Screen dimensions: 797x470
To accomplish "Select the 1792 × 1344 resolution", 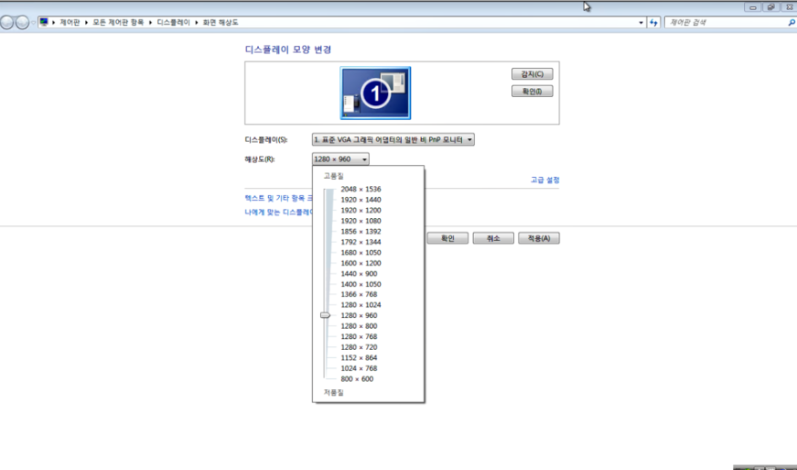I will pyautogui.click(x=361, y=242).
